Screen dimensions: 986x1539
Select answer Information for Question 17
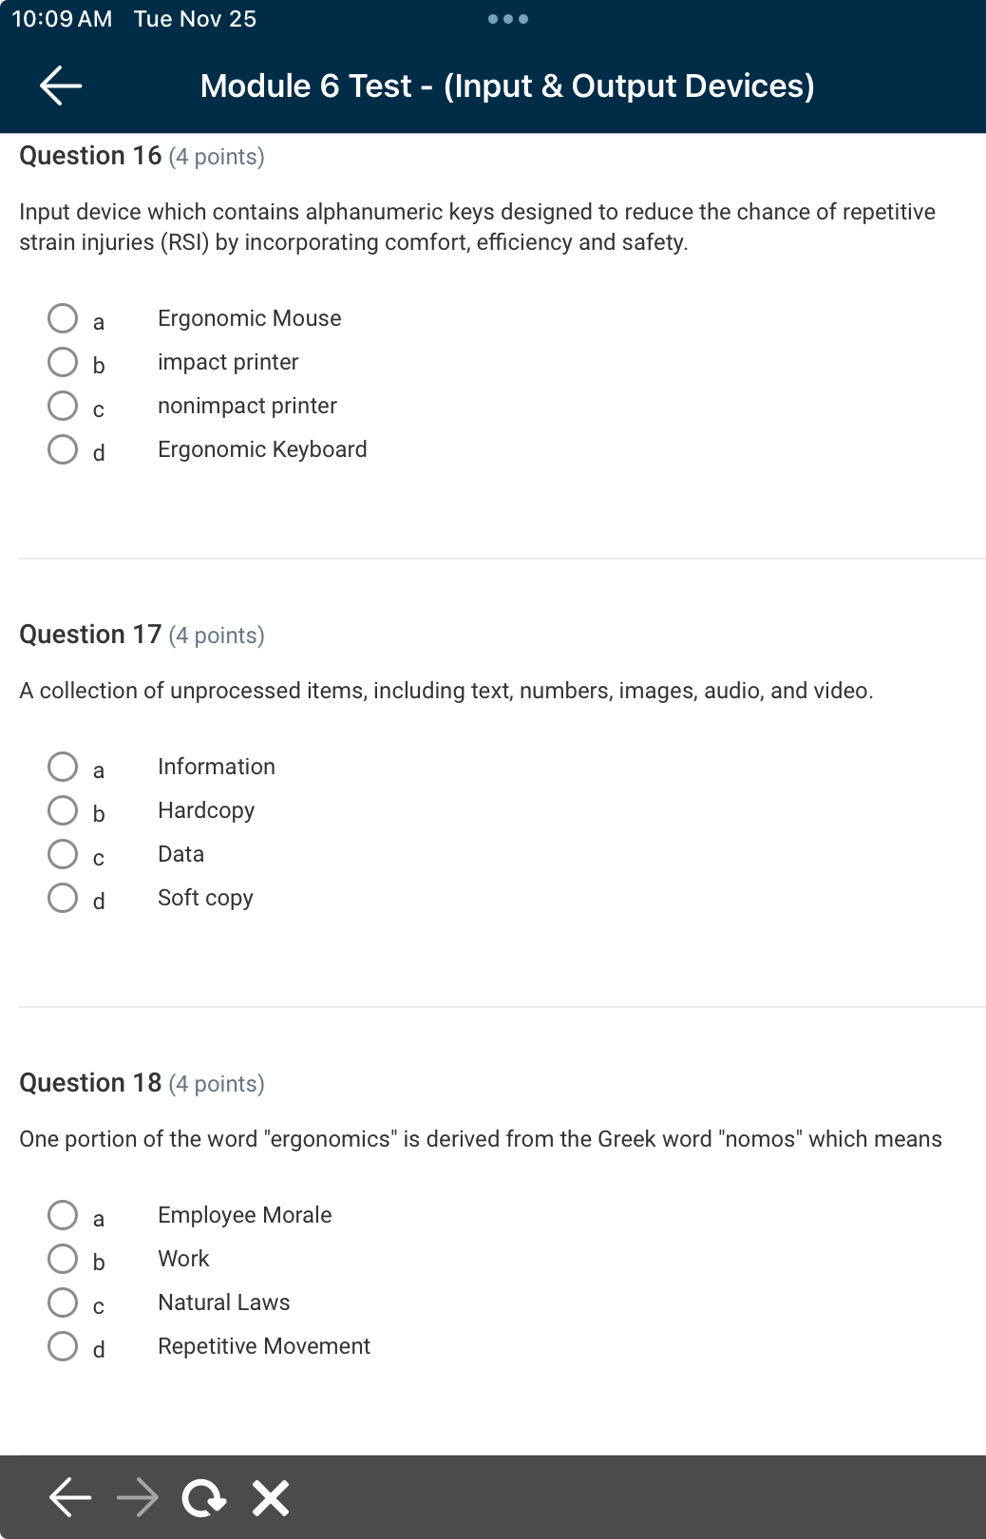pos(63,765)
